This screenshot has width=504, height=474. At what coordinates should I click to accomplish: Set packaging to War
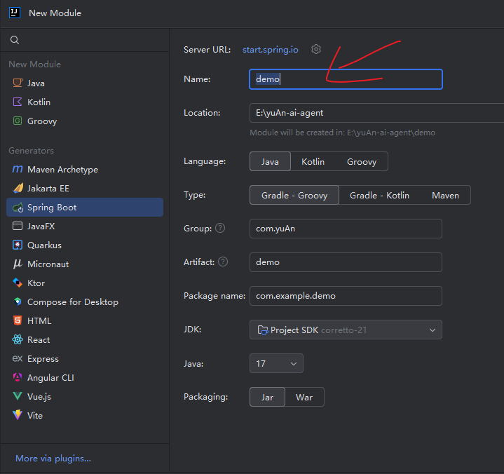(304, 397)
